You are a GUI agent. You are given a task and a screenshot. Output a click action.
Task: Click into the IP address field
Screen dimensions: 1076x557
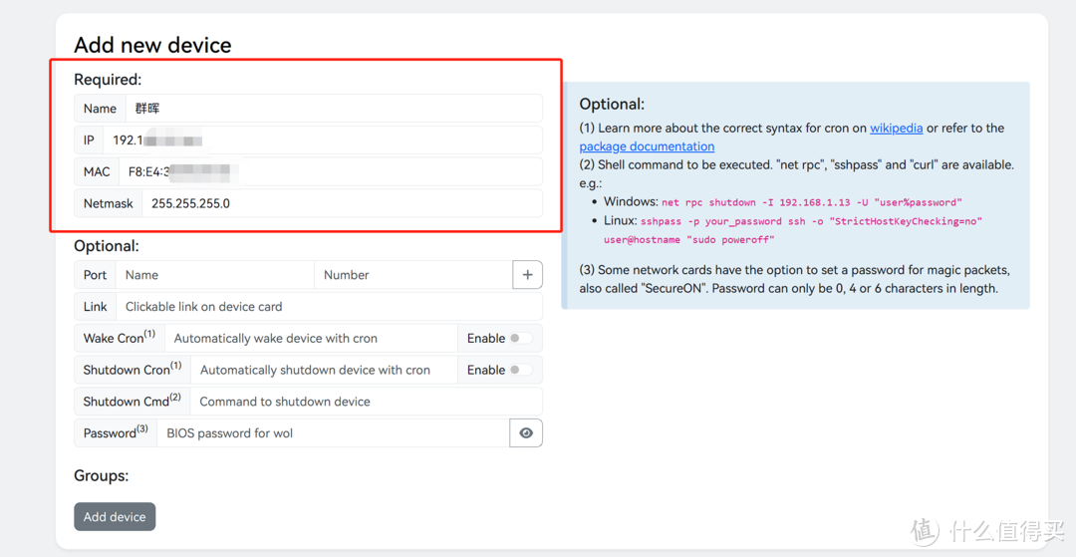coord(323,139)
